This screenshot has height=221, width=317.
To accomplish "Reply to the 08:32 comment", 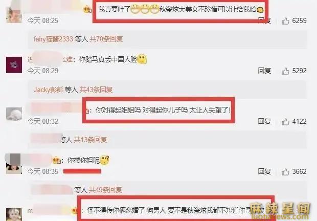I will 264,121.
